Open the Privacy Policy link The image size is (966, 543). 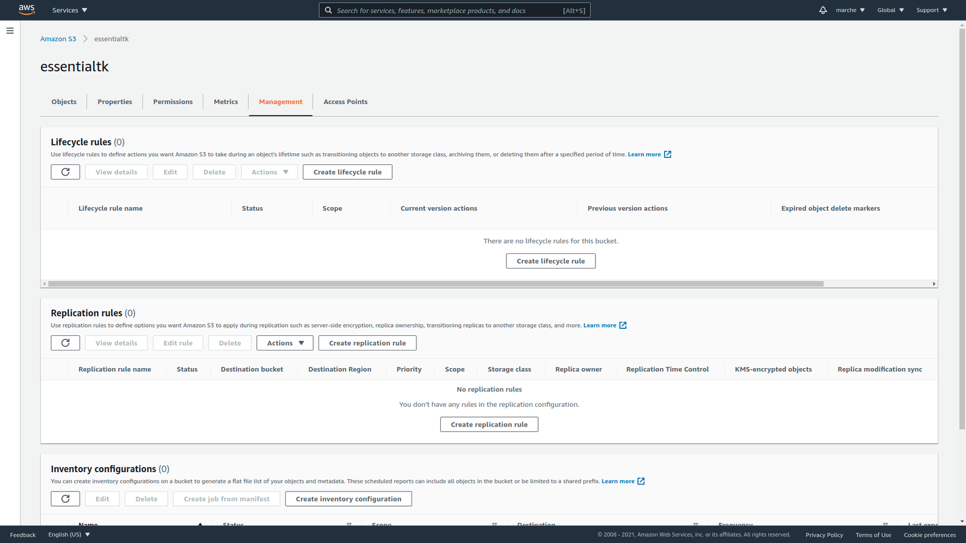point(824,535)
